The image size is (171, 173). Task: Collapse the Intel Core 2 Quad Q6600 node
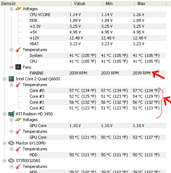(4, 79)
